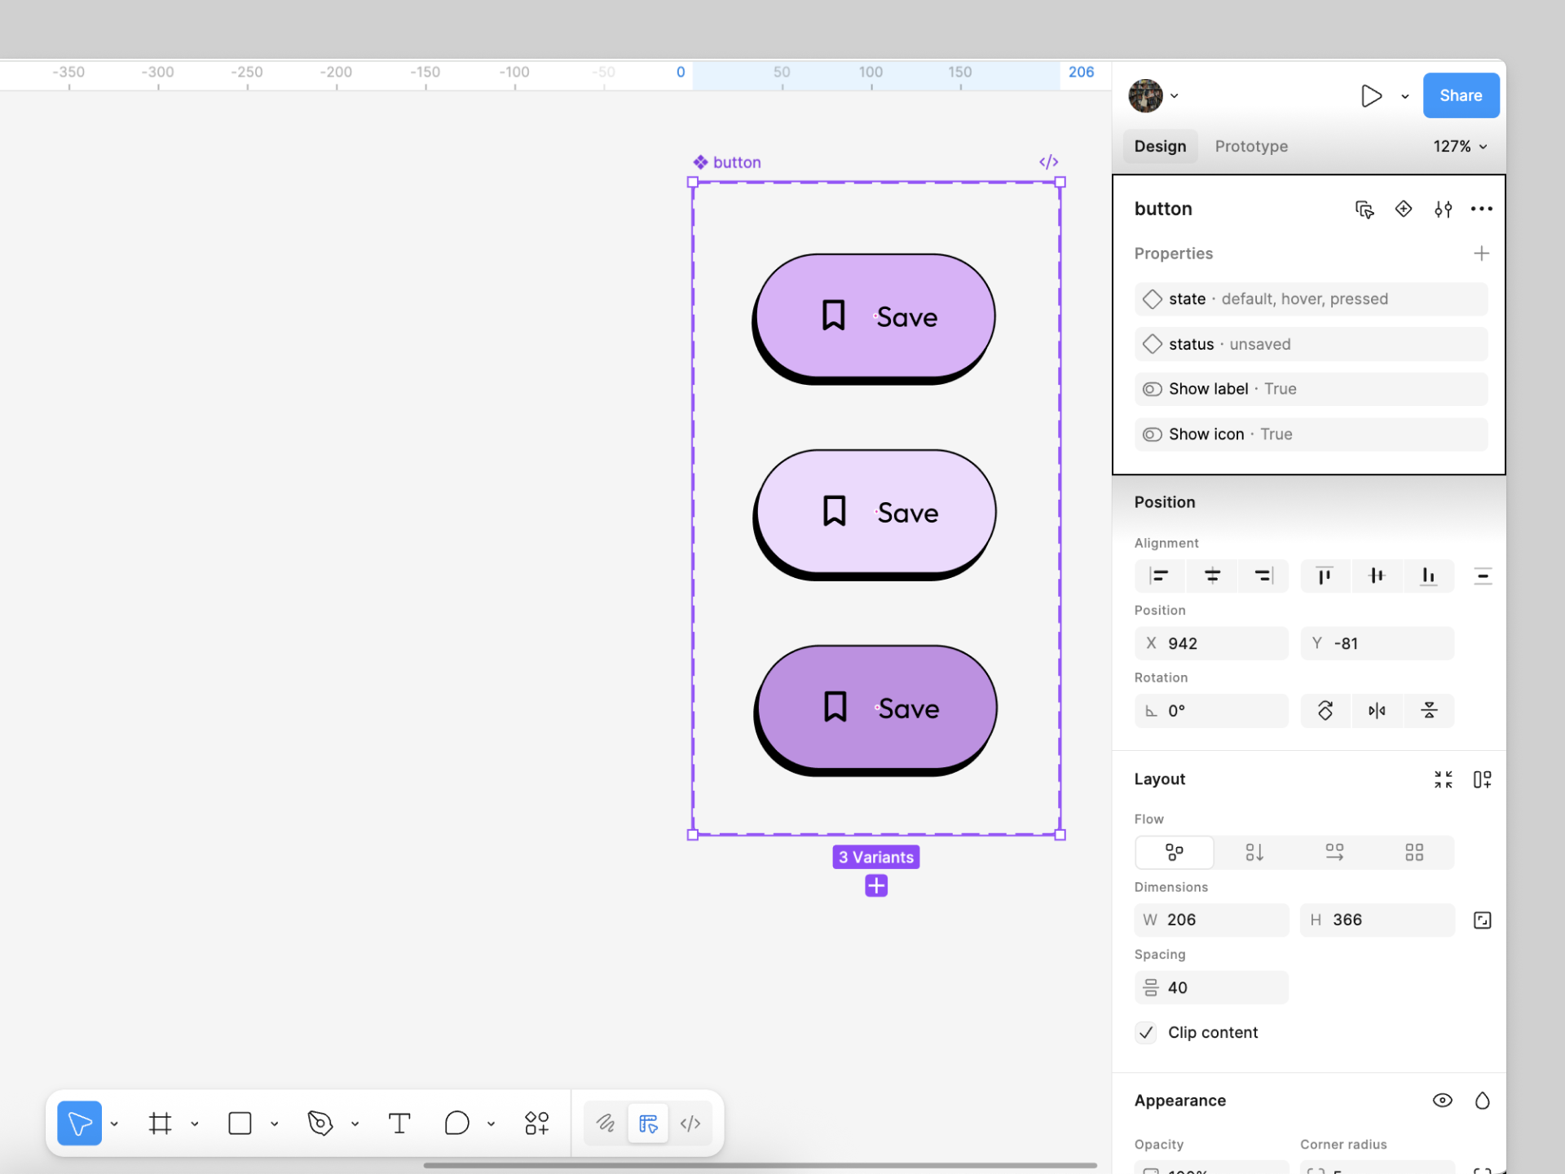1565x1174 pixels.
Task: Open the 127% zoom dropdown
Action: (1460, 147)
